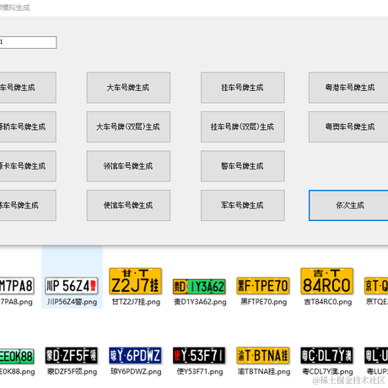Select the 贵D1Y3A62 green-yellow plate thumbnail
The image size is (388, 388).
tap(199, 287)
